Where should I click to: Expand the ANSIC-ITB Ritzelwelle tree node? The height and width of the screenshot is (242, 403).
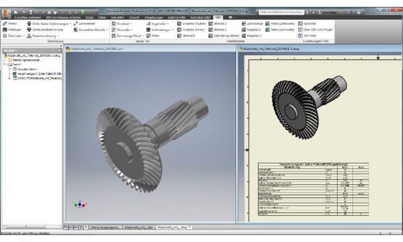[x=9, y=78]
